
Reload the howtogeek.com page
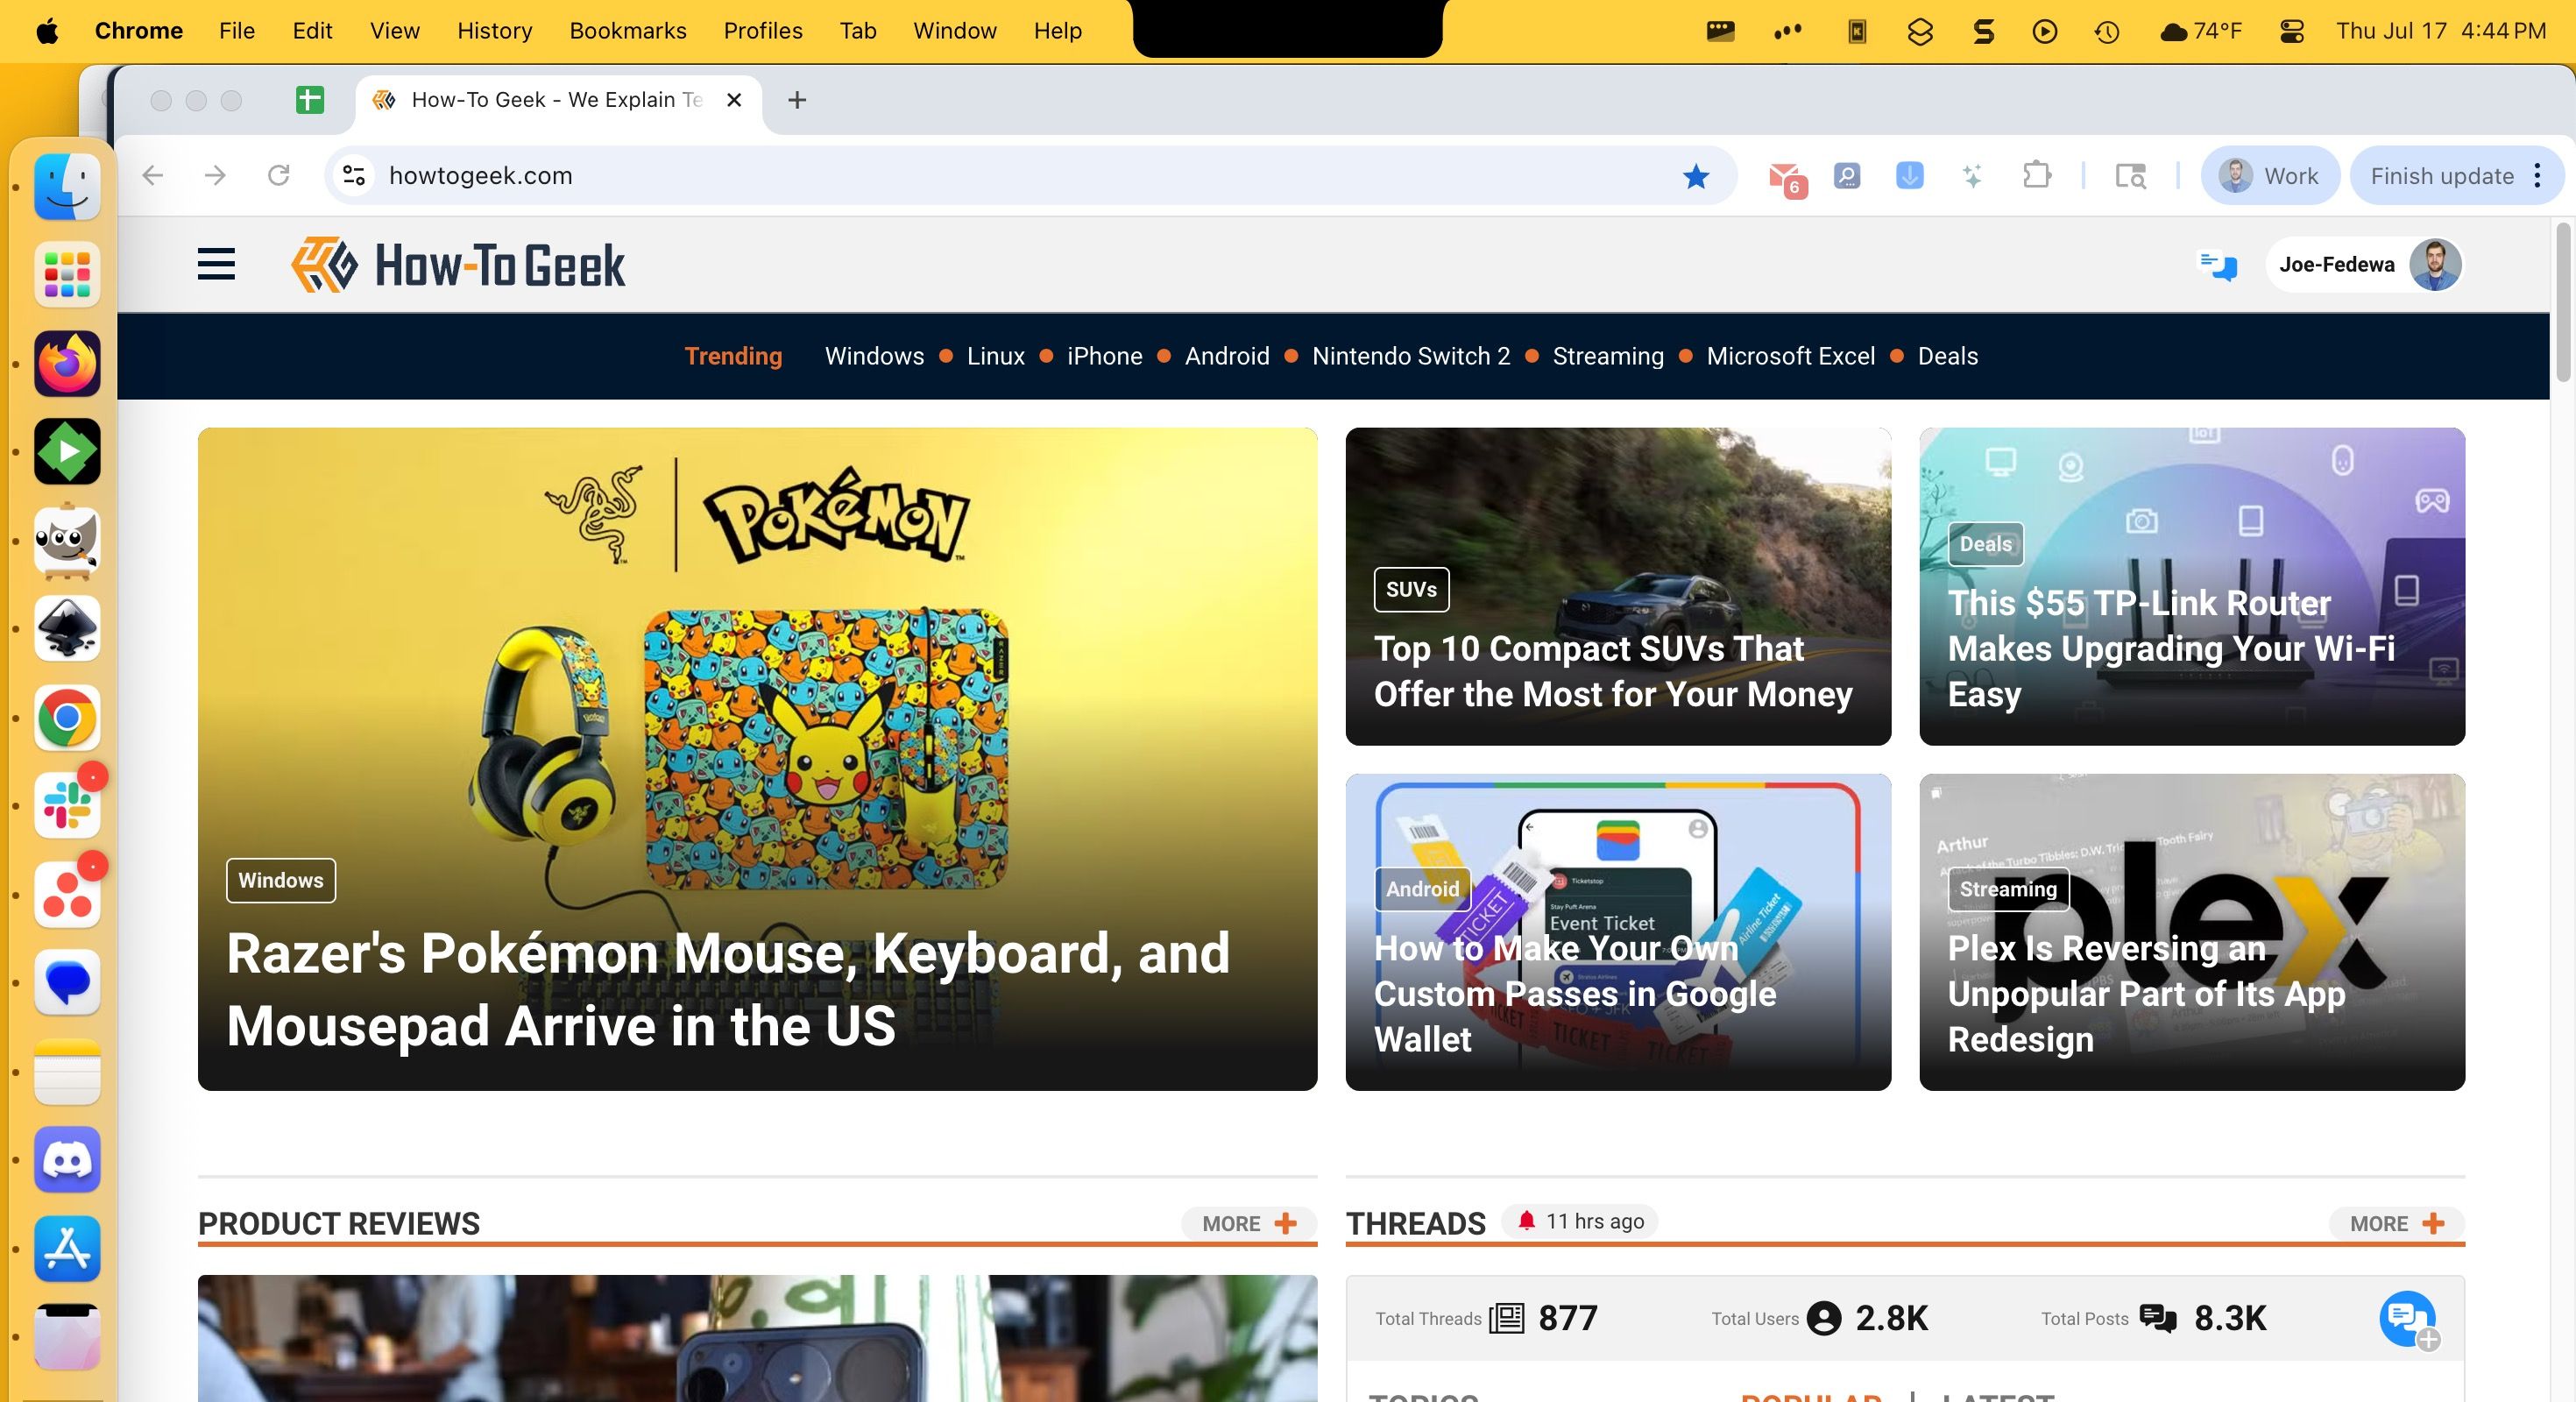coord(279,176)
